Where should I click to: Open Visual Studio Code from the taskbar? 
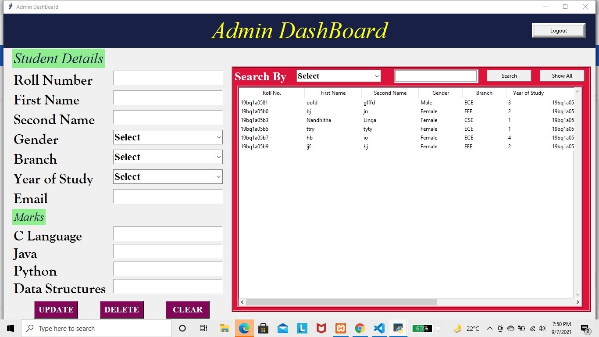(x=379, y=328)
